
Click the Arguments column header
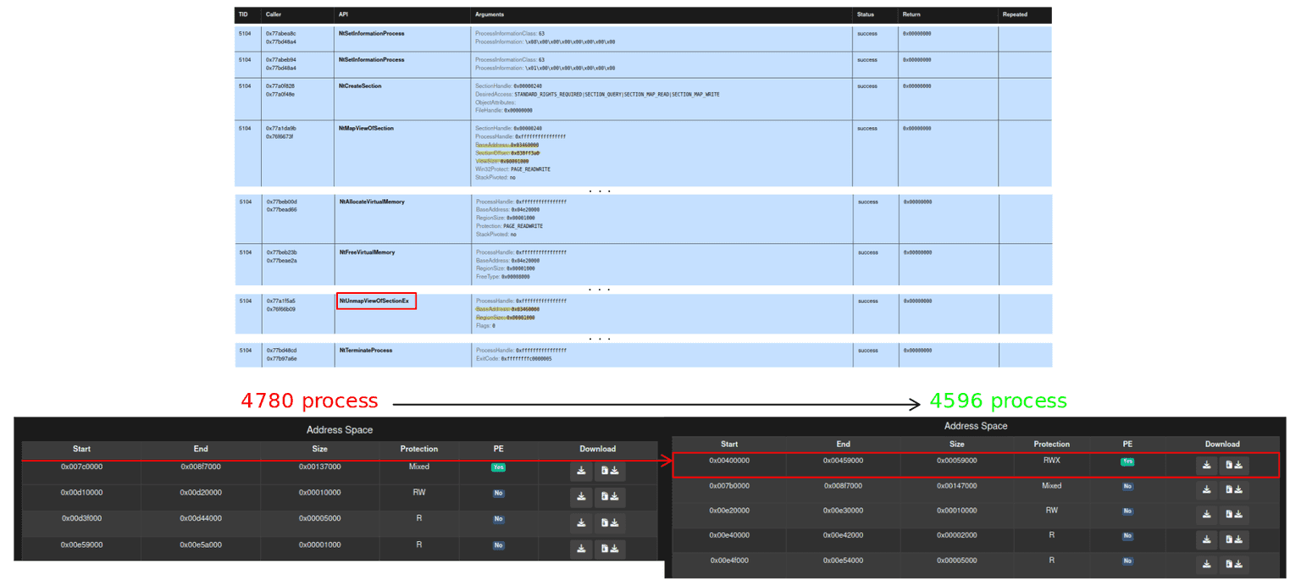pos(490,14)
